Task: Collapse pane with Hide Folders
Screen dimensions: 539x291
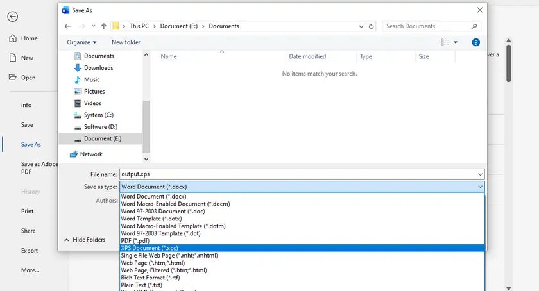Action: tap(85, 240)
